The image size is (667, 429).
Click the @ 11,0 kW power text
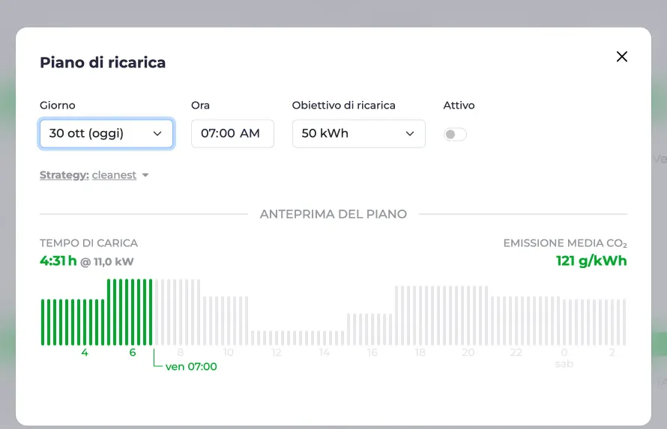[106, 261]
